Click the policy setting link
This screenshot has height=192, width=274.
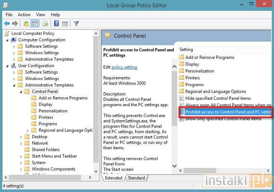pyautogui.click(x=124, y=67)
